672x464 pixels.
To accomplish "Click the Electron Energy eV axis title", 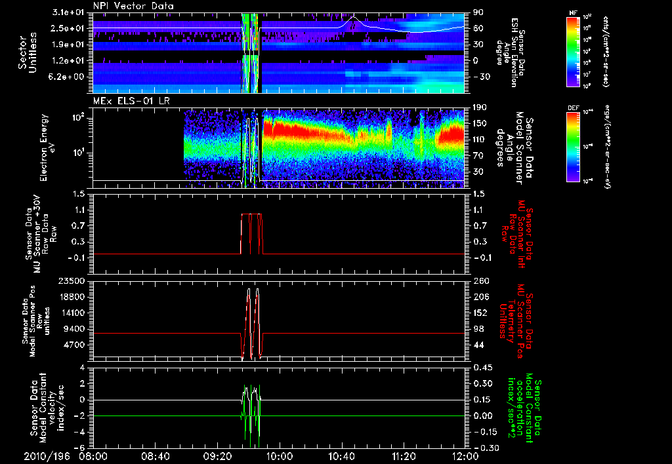I will [x=47, y=148].
